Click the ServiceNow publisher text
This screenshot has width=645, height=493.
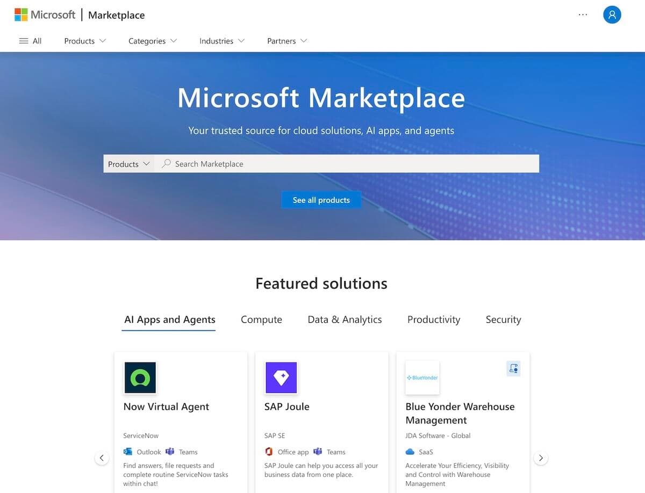(141, 436)
